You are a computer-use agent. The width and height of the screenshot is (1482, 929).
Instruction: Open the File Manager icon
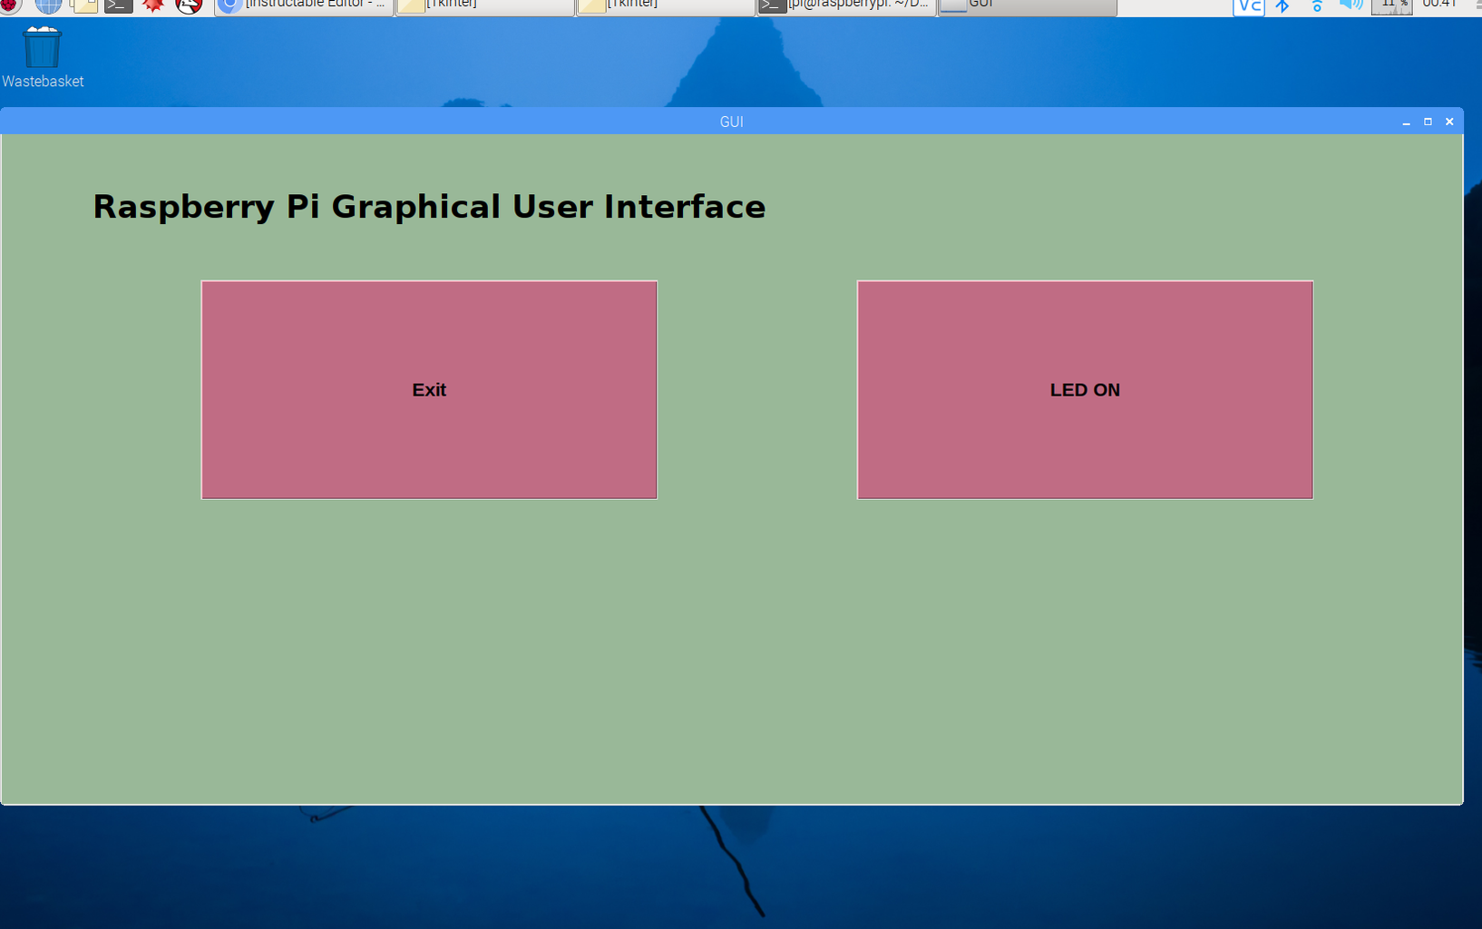[x=83, y=6]
